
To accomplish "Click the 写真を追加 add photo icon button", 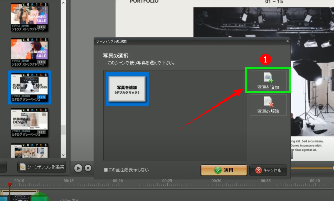I will [x=268, y=81].
